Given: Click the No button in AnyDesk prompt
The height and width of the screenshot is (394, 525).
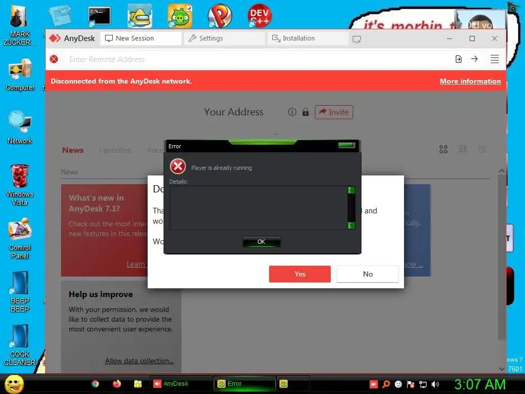Looking at the screenshot, I should point(367,274).
